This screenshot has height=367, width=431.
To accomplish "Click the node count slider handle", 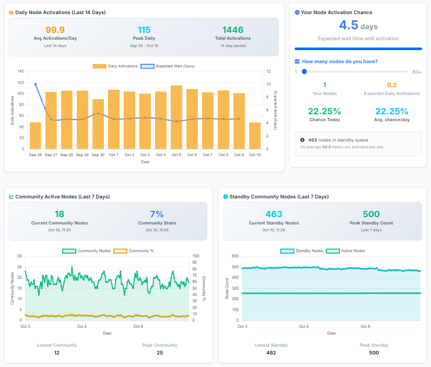I will pyautogui.click(x=304, y=72).
